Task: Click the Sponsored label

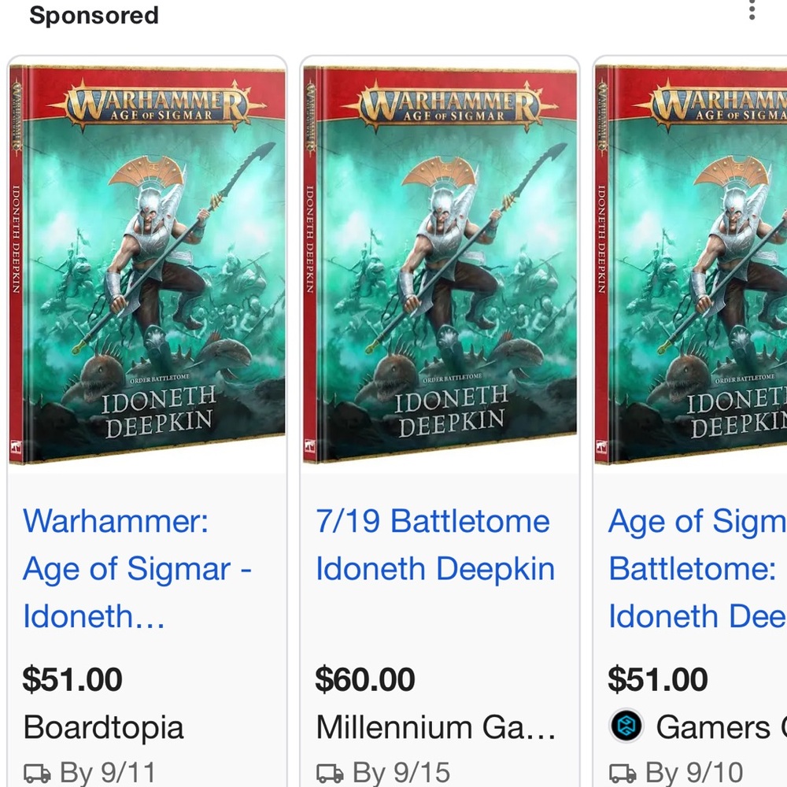Action: [x=94, y=16]
